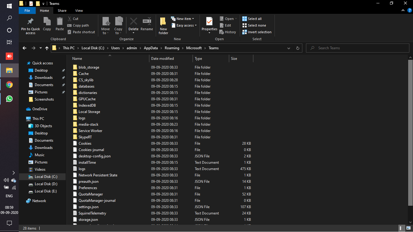Select the settings.json file
This screenshot has width=413, height=232.
pyautogui.click(x=88, y=207)
